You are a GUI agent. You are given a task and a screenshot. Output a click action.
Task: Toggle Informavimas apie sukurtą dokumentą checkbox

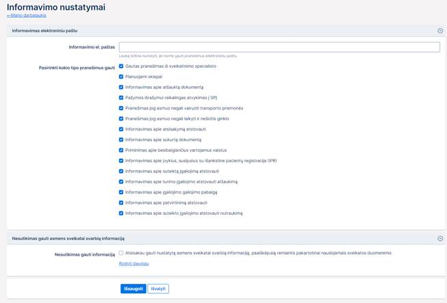(x=121, y=140)
